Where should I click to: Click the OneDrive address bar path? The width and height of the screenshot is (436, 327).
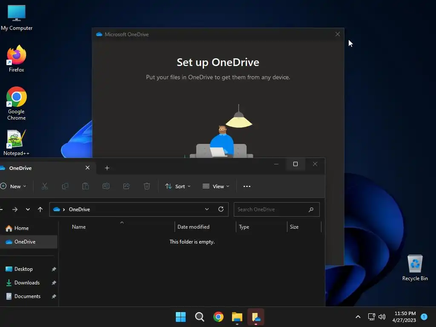pos(80,209)
